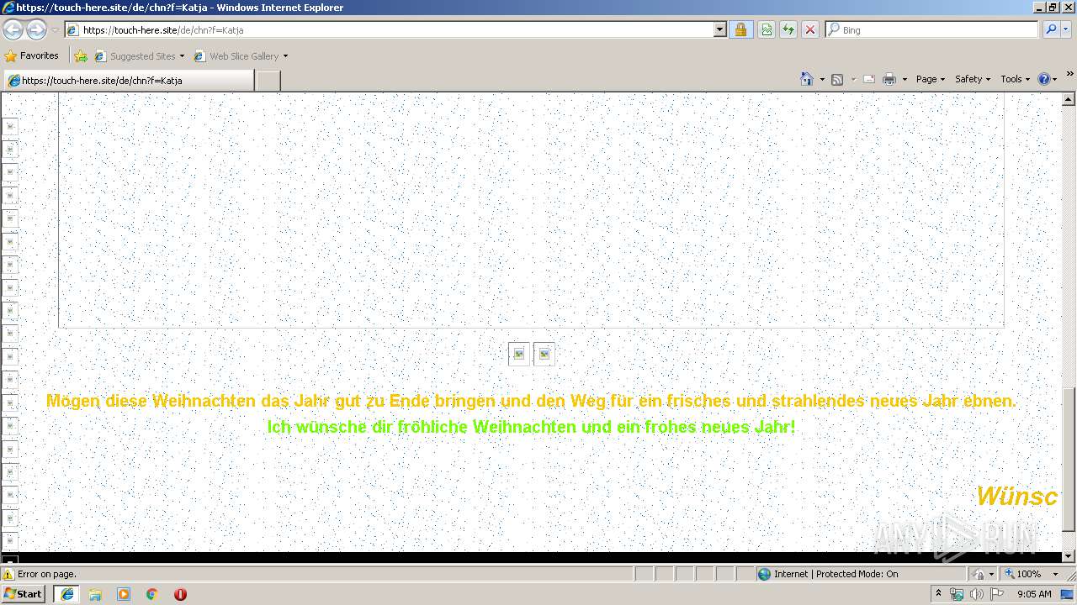Open the Page menu
Viewport: 1077px width, 605px height.
coord(931,79)
